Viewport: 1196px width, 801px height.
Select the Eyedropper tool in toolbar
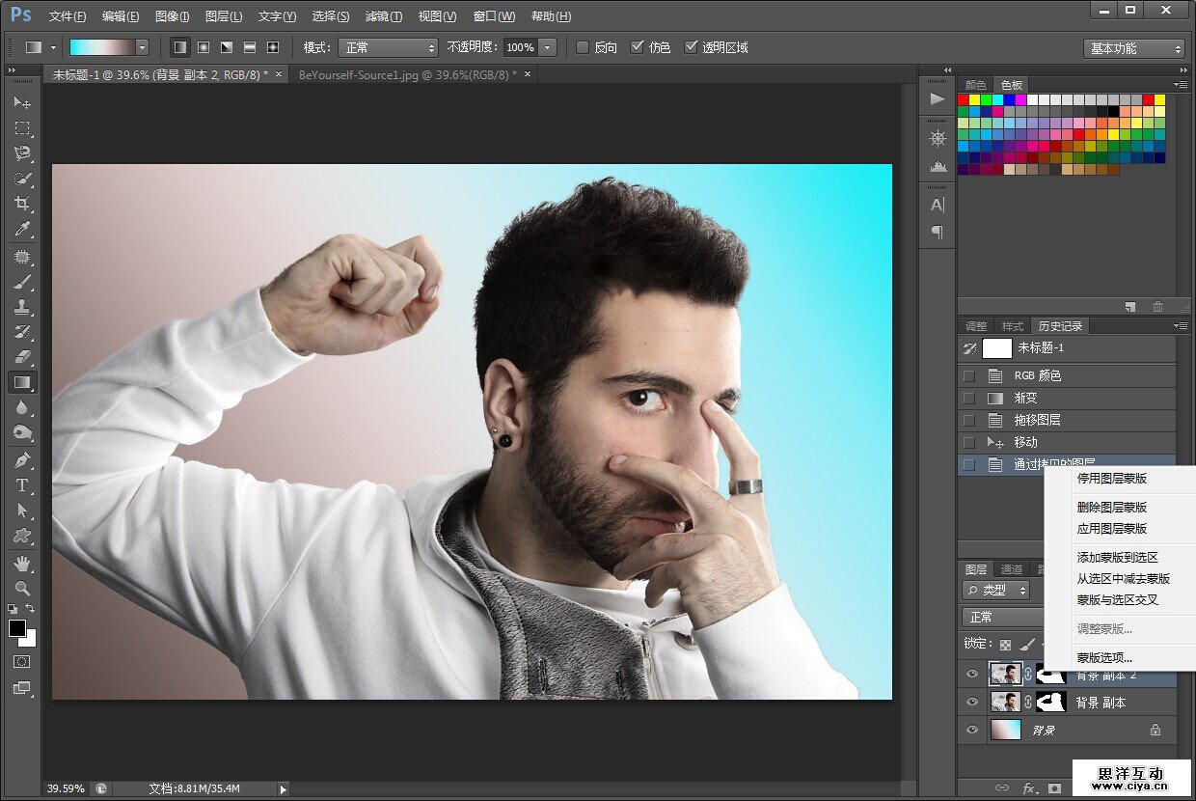click(21, 230)
